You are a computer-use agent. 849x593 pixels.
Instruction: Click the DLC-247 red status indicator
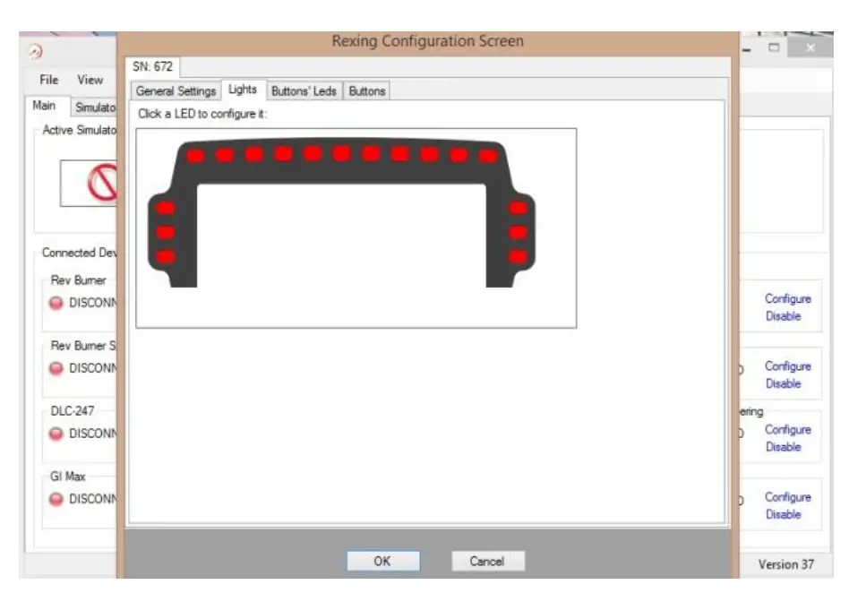(56, 434)
